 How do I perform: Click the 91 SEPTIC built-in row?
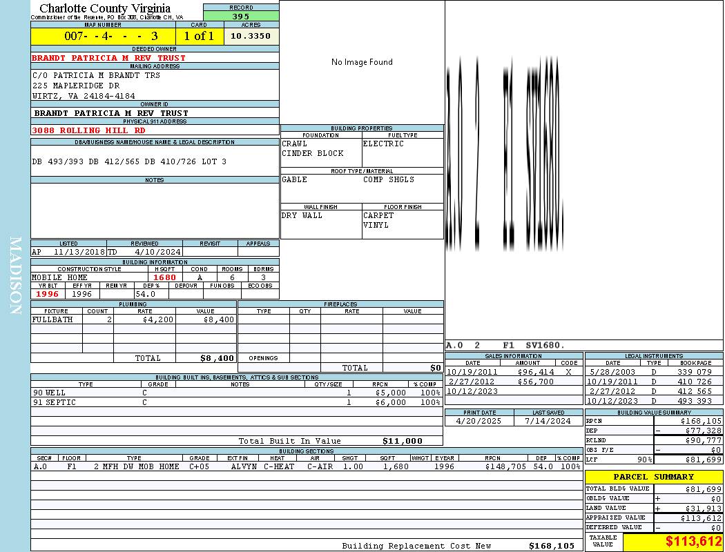click(x=237, y=403)
